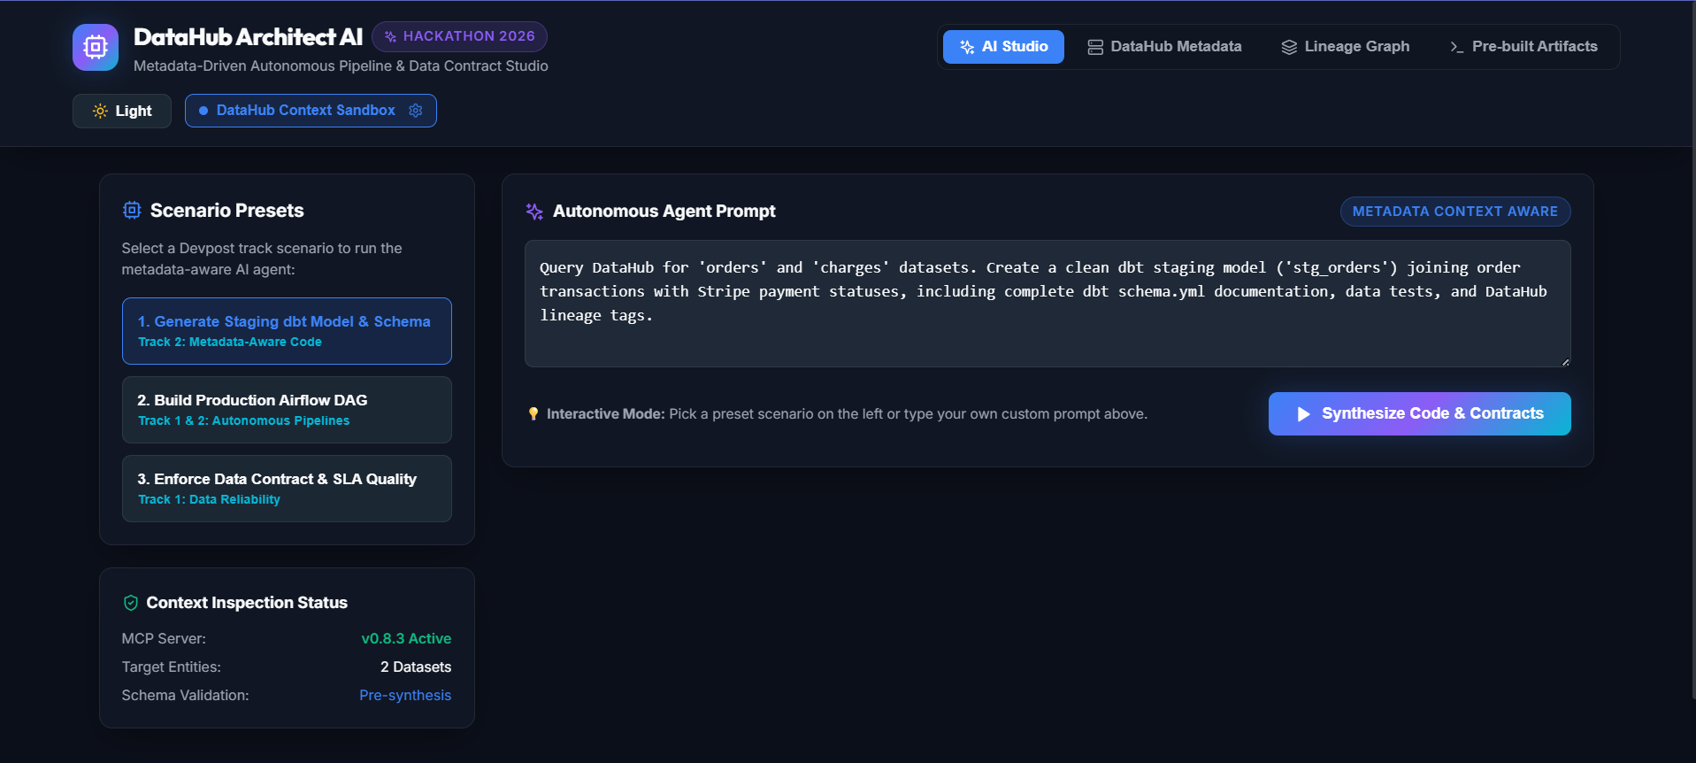1696x763 pixels.
Task: Click the DataHub Architect AI chip logo
Action: click(x=96, y=47)
